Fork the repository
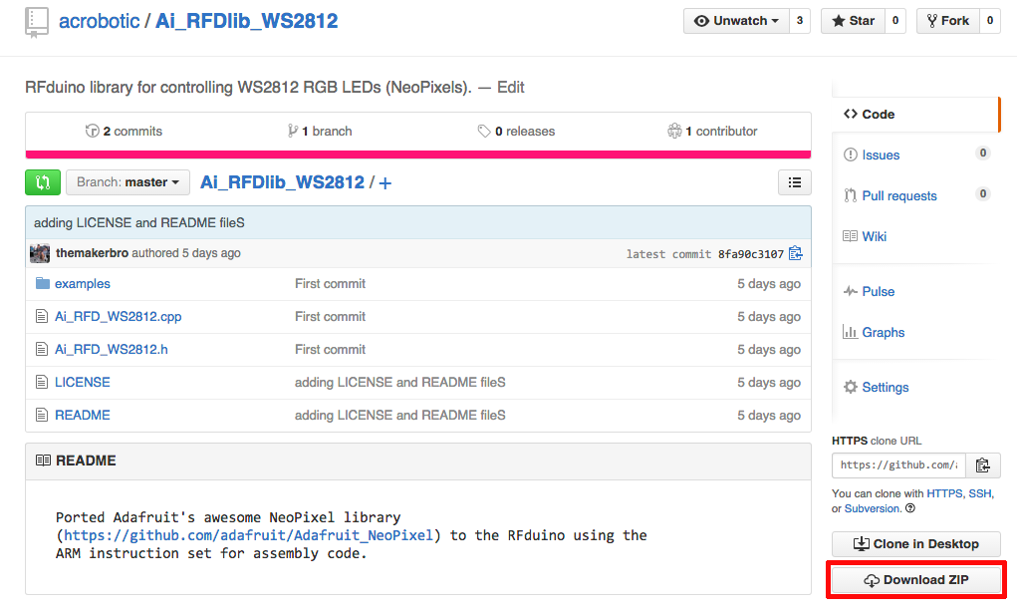Screen dimensions: 1017x615 point(947,21)
